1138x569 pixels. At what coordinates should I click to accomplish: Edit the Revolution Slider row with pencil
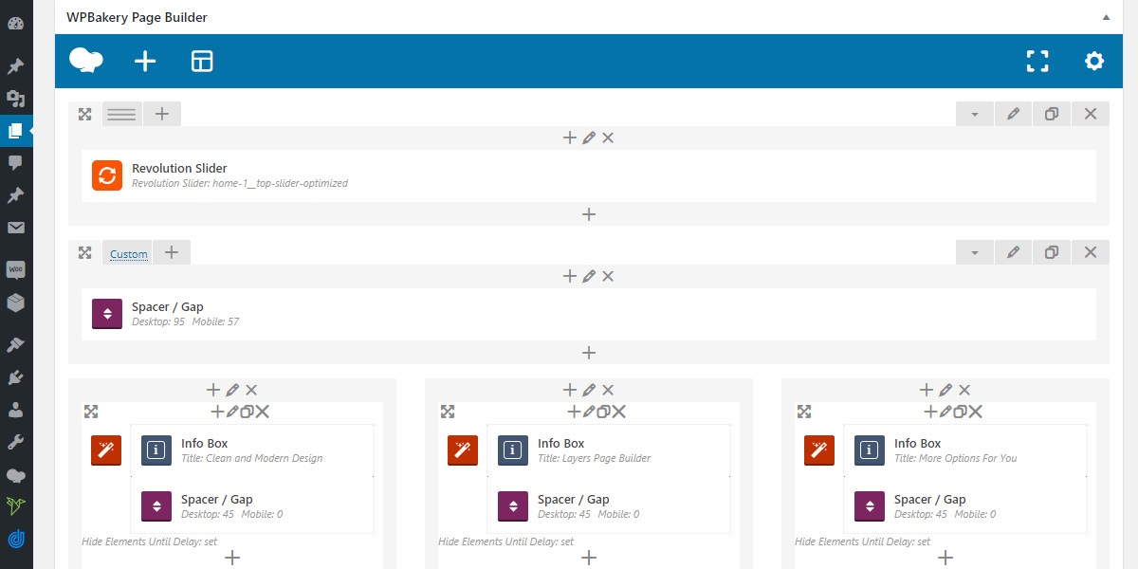(x=1014, y=114)
